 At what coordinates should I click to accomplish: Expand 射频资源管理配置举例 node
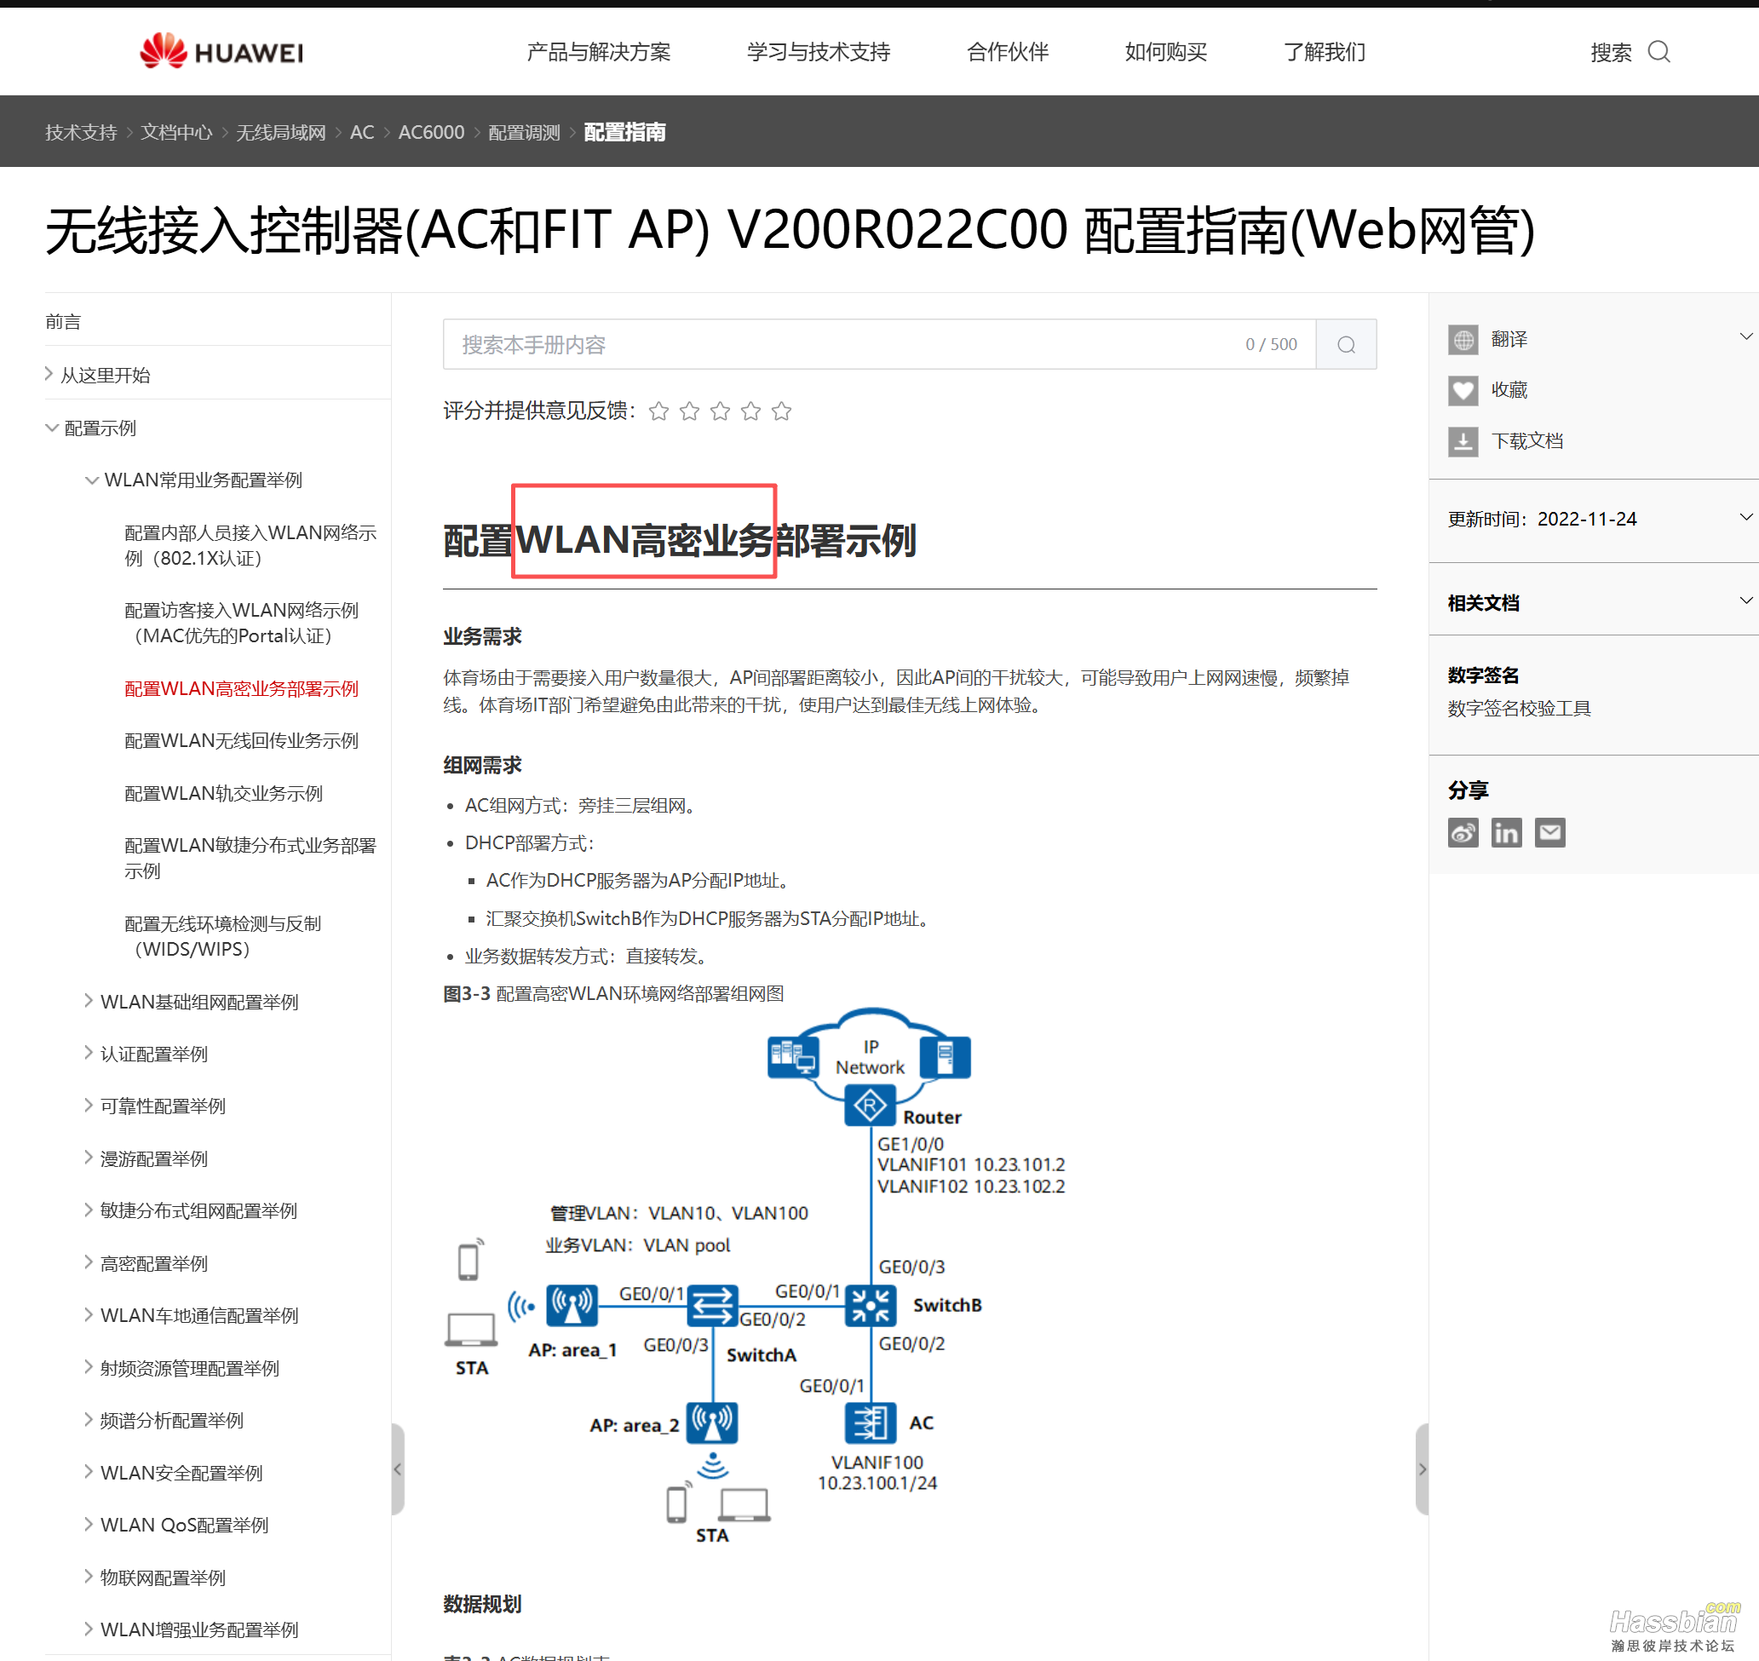pyautogui.click(x=89, y=1367)
